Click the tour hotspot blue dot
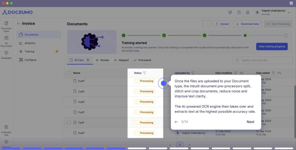 (164, 83)
